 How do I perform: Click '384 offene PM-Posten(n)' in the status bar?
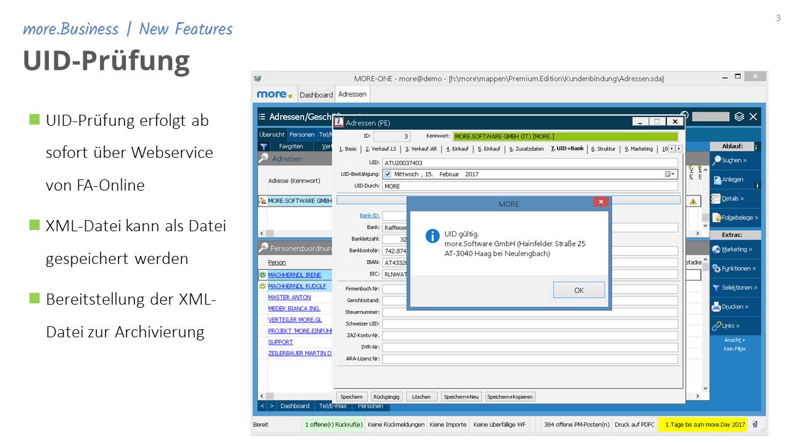tap(577, 424)
